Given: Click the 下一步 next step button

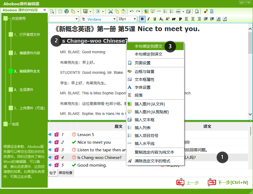Looking at the screenshot, I should pyautogui.click(x=228, y=182).
